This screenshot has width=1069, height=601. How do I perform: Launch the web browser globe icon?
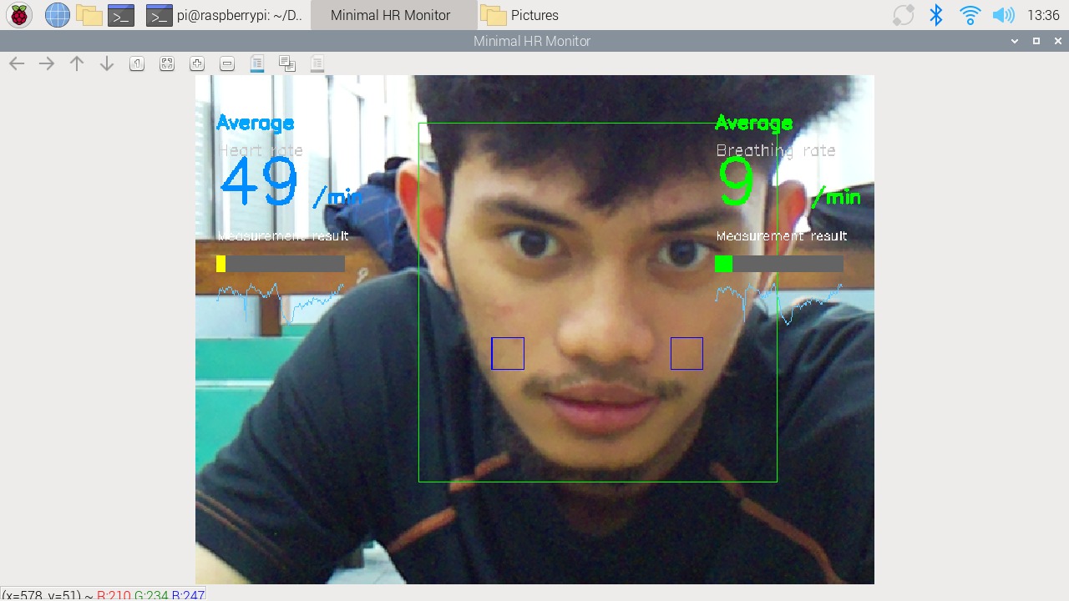point(57,15)
